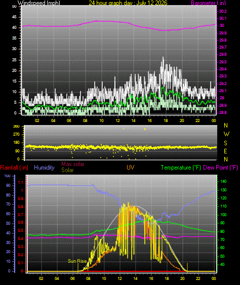Click the Barometer (in) axis title
Viewport: 240px width, 285px height.
pyautogui.click(x=209, y=3)
